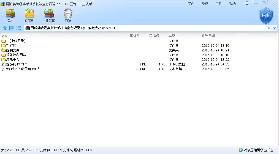Sort files by 修改日期 column header
The image size is (279, 154).
(x=208, y=36)
